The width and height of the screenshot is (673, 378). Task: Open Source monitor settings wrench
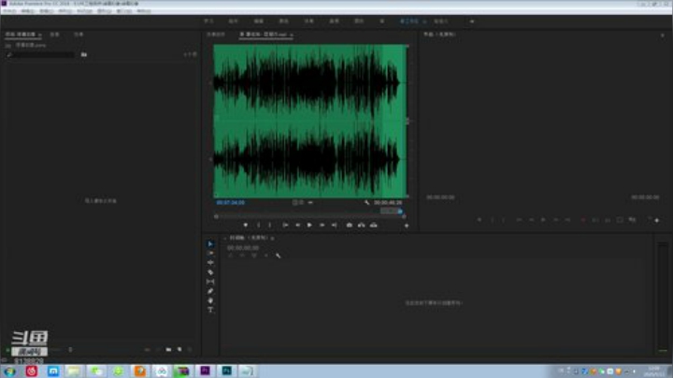pyautogui.click(x=367, y=202)
